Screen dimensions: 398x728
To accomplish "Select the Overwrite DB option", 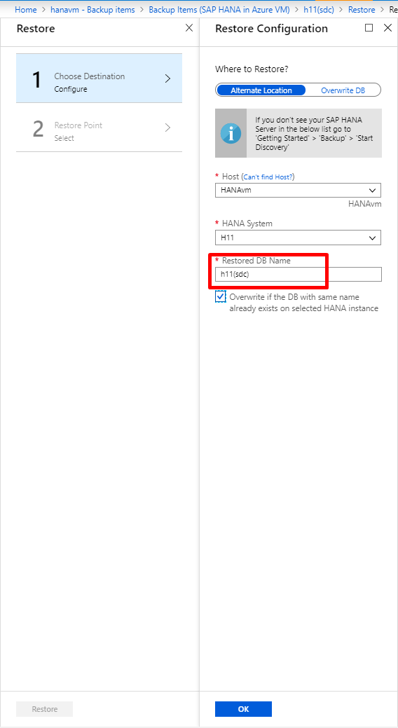I will (x=343, y=90).
